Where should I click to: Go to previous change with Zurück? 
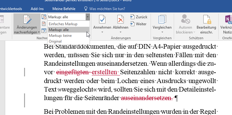click(x=139, y=17)
